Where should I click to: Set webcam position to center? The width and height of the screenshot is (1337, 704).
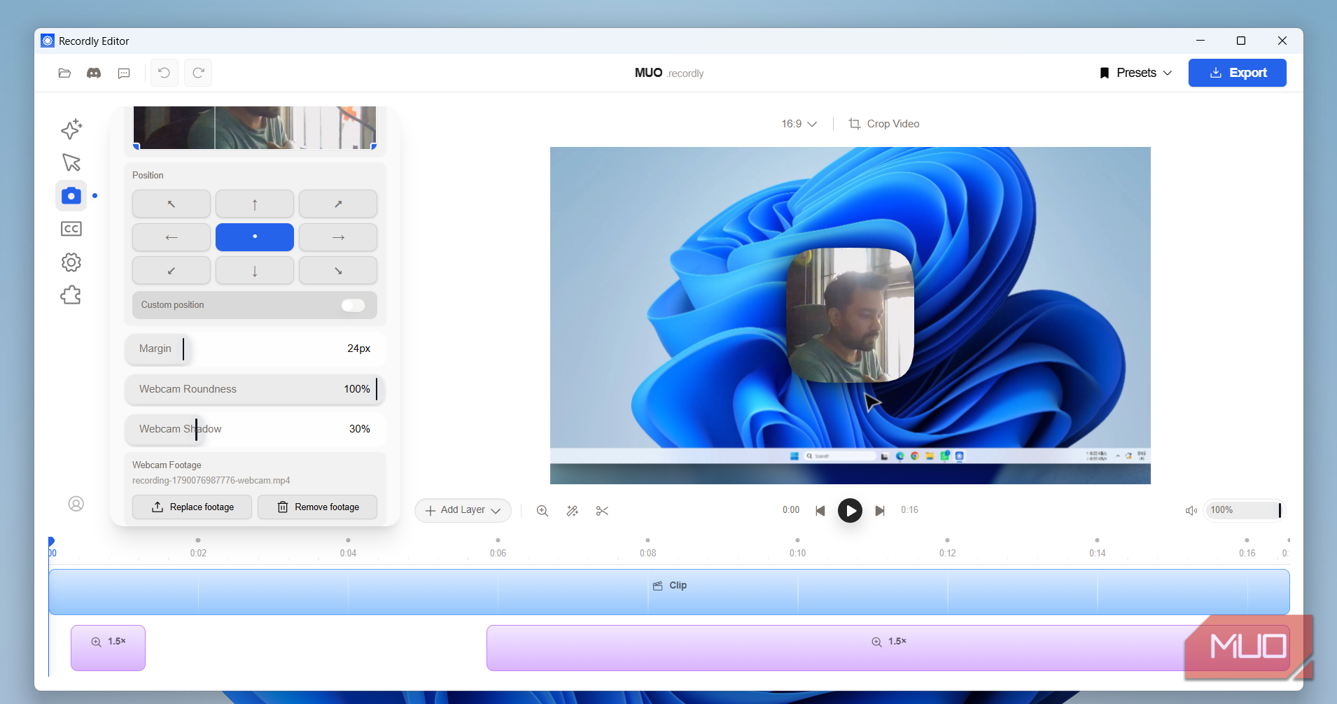pos(255,237)
